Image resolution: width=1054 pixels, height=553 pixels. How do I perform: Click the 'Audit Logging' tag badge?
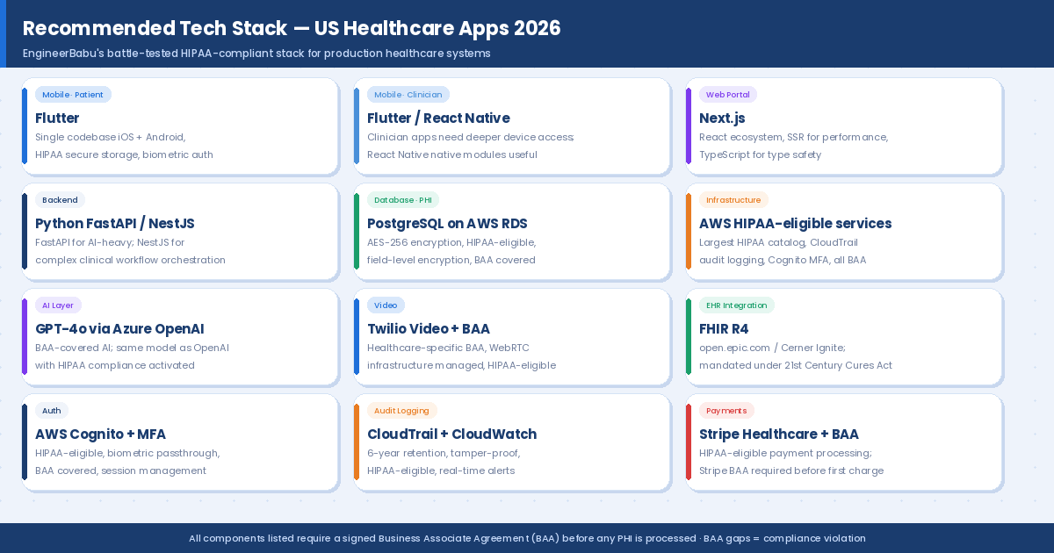401,411
